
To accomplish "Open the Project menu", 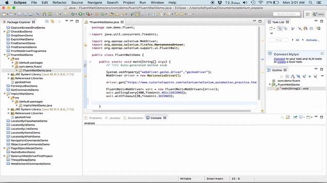I will point(129,3).
